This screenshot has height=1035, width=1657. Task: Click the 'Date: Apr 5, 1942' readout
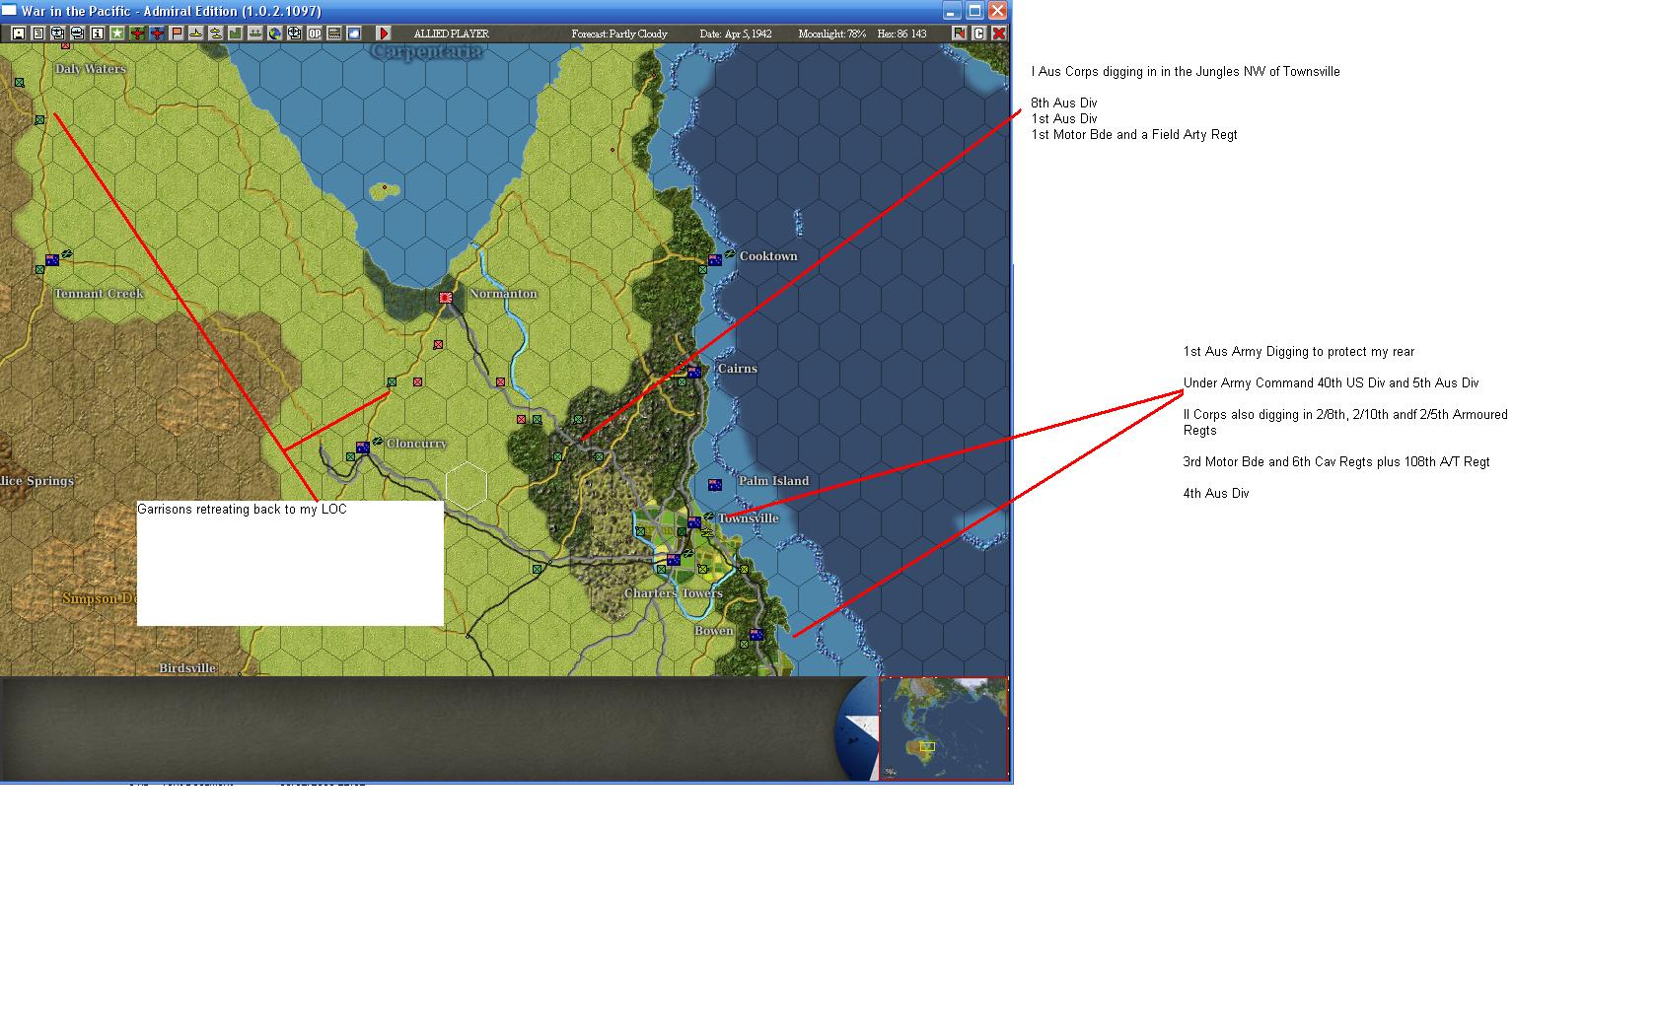736,34
